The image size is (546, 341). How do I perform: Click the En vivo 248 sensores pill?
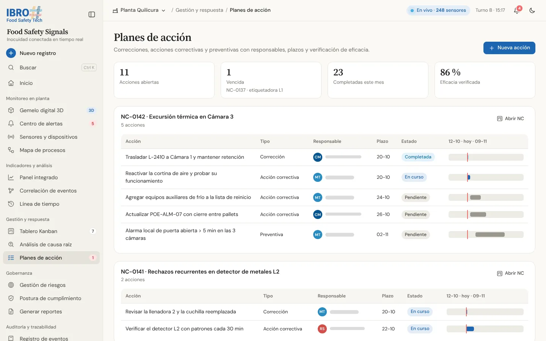click(x=438, y=10)
